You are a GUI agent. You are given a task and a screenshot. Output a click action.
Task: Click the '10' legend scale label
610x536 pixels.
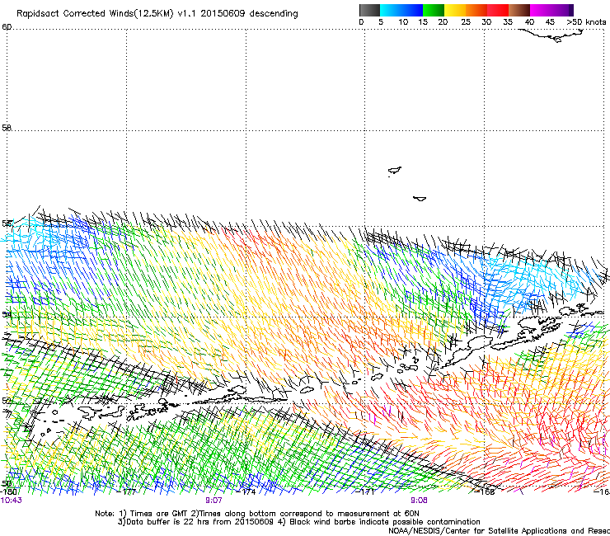pyautogui.click(x=403, y=22)
